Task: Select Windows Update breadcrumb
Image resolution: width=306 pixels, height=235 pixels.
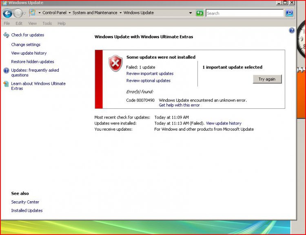Action: point(139,13)
